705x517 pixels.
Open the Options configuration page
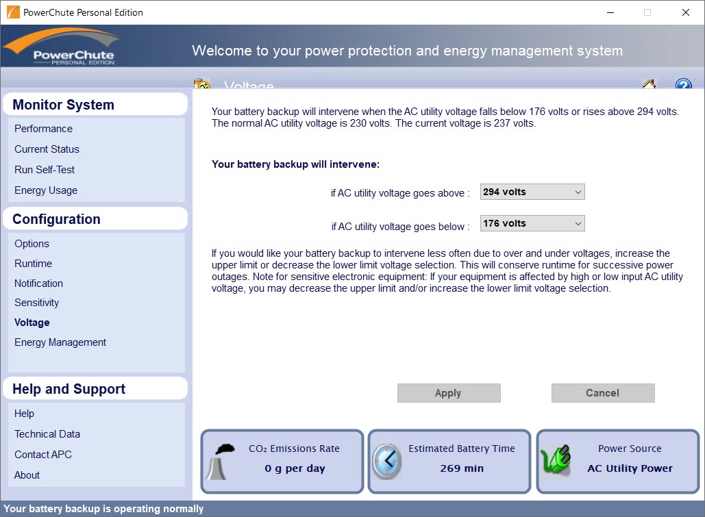click(x=32, y=244)
